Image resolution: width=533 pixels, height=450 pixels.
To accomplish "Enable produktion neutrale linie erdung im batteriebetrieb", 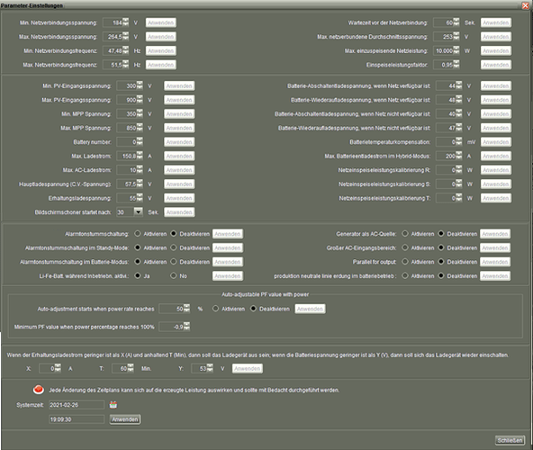I will coord(405,275).
